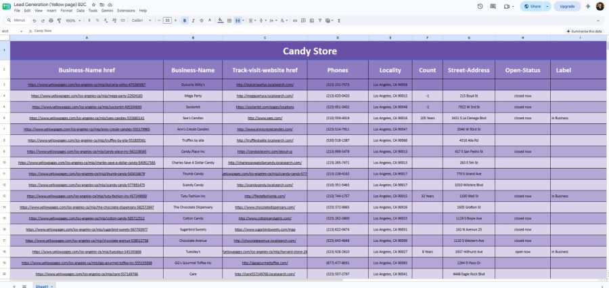Image resolution: width=609 pixels, height=288 pixels.
Task: Toggle italic formatting
Action: [193, 20]
